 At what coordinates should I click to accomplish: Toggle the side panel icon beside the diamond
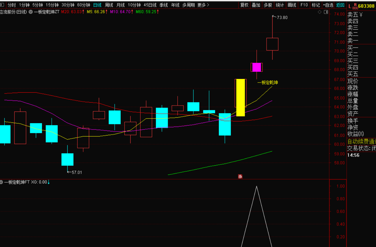click(326, 12)
